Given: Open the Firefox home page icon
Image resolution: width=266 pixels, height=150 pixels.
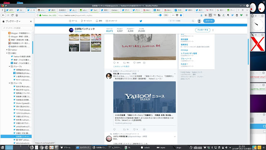Looking at the screenshot, I should (x=17, y=15).
